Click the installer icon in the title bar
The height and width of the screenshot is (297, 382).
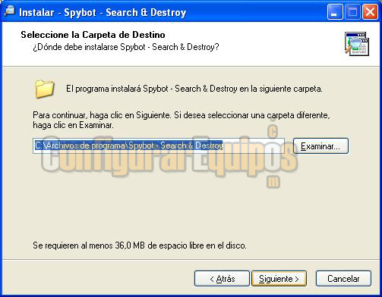tap(10, 11)
